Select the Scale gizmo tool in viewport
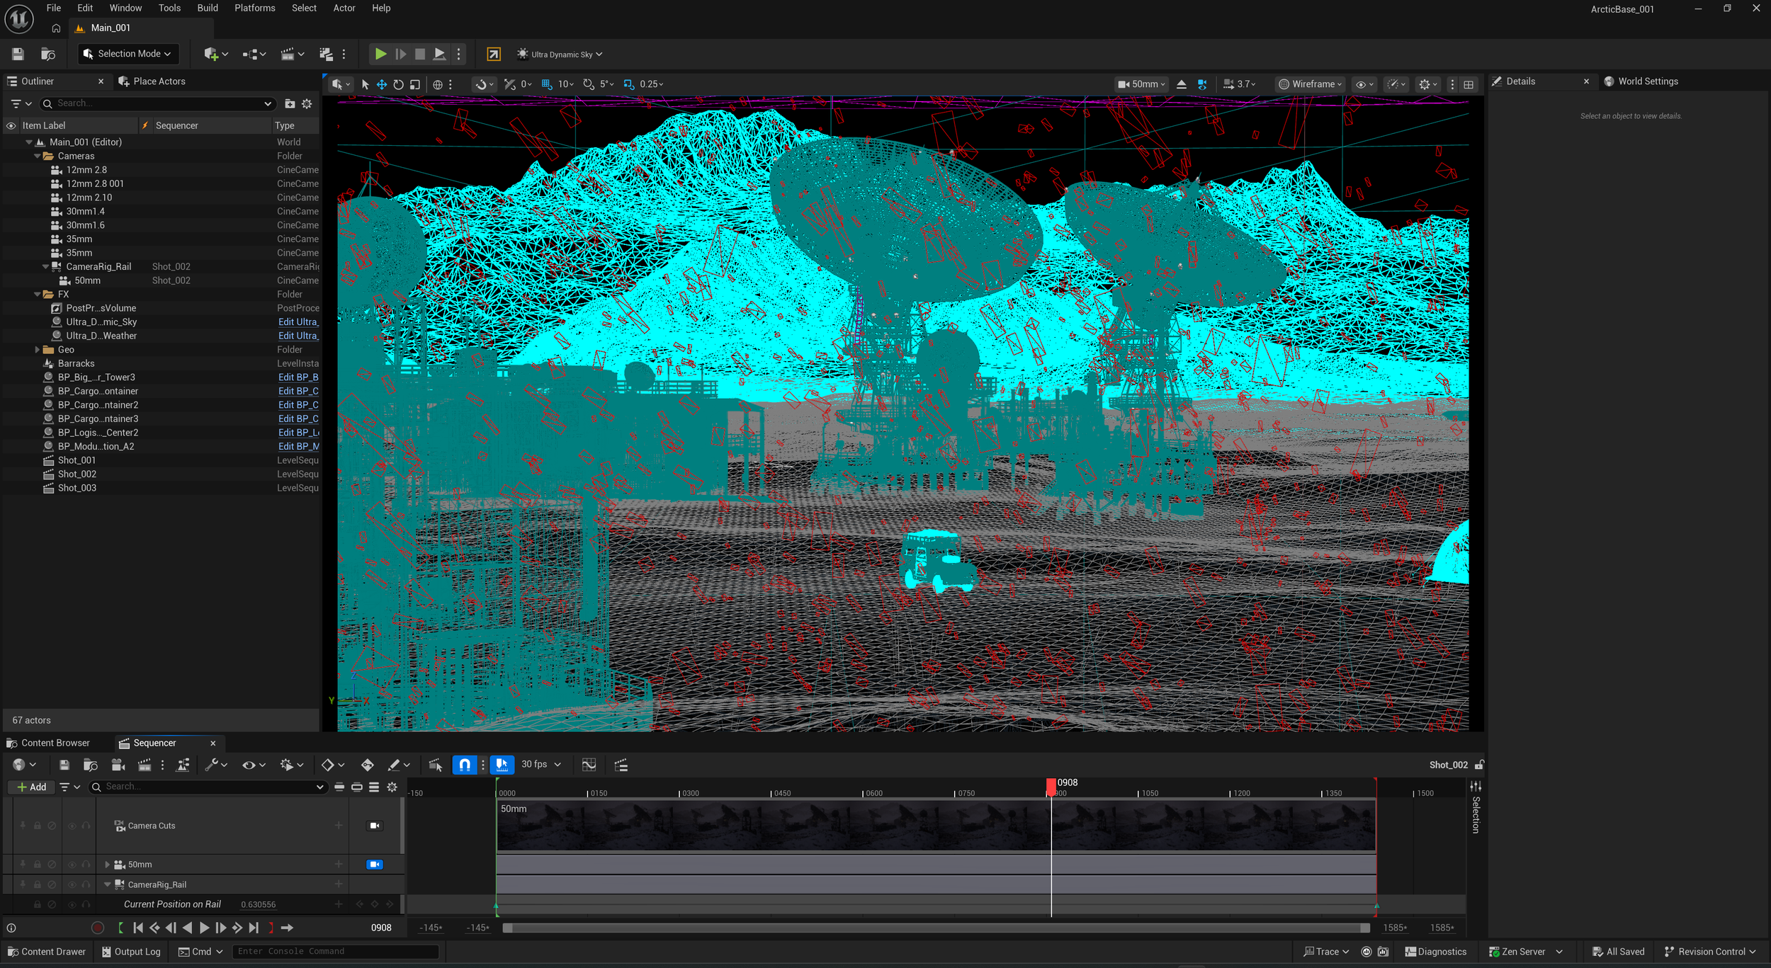This screenshot has height=968, width=1771. click(x=415, y=84)
